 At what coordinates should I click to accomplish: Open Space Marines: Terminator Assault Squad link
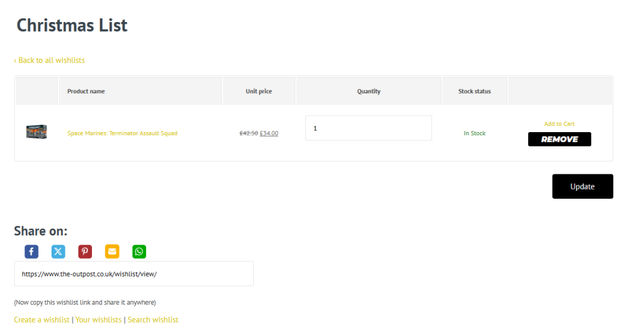[122, 133]
